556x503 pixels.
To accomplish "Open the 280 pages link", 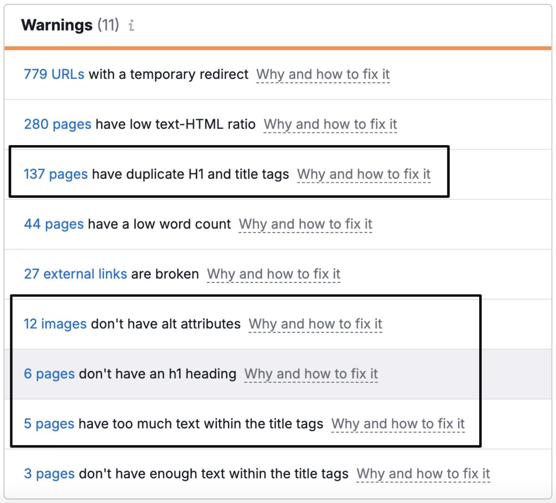I will pyautogui.click(x=58, y=124).
